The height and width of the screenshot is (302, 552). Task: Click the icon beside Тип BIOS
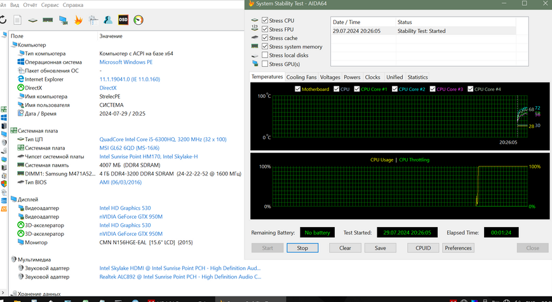pyautogui.click(x=21, y=182)
